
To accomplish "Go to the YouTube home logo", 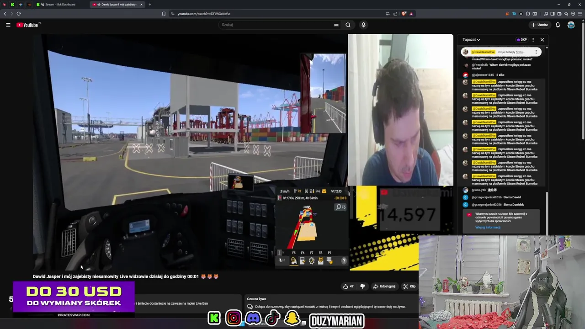I will (x=27, y=25).
